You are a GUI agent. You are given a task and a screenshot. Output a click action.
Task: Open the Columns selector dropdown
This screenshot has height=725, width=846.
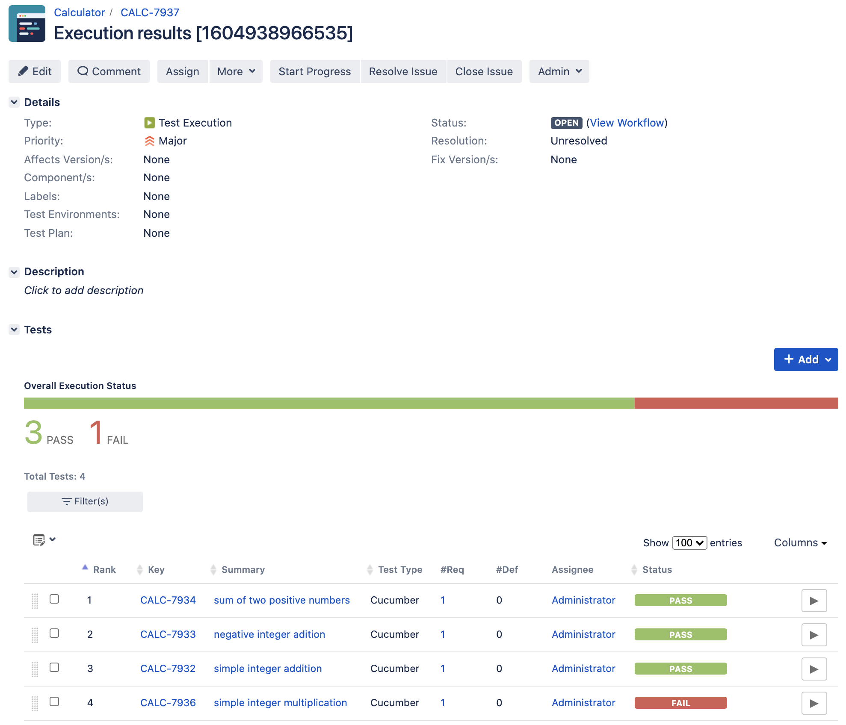point(800,542)
